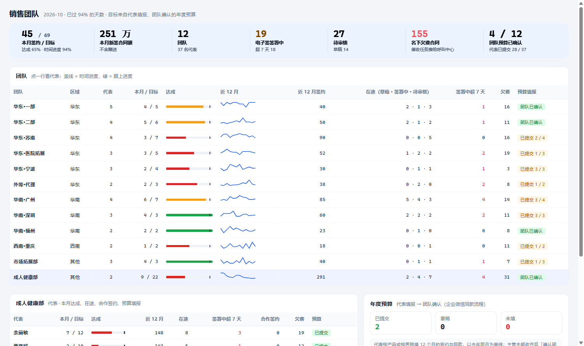Open the 电子签签署中 19 summary card

coord(288,41)
